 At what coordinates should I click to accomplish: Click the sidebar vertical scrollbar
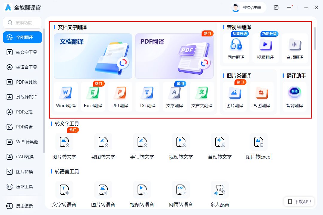click(x=44, y=91)
